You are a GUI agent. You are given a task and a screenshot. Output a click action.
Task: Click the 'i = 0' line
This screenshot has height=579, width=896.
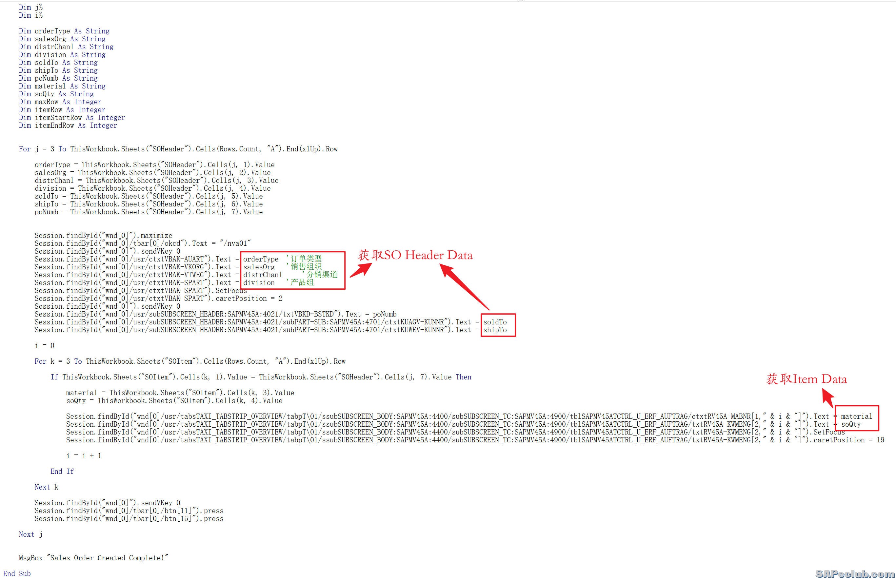point(44,346)
